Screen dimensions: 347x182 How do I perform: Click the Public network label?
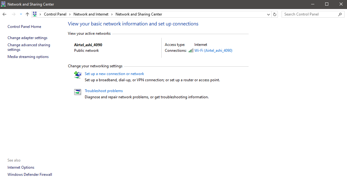(87, 51)
